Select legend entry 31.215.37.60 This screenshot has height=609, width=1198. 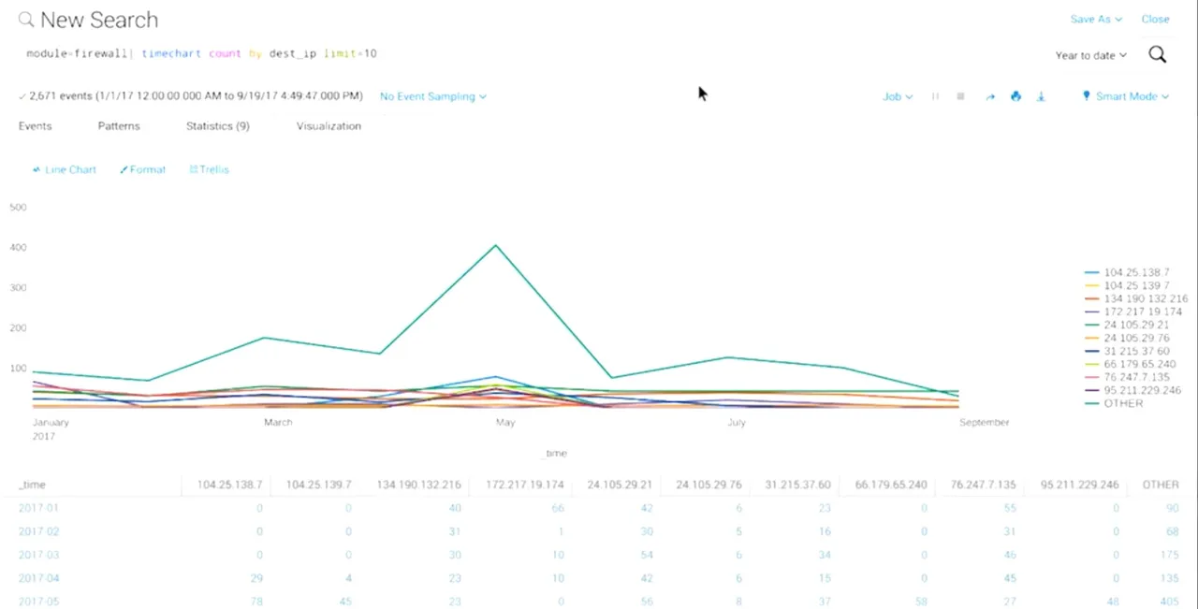[x=1126, y=351]
